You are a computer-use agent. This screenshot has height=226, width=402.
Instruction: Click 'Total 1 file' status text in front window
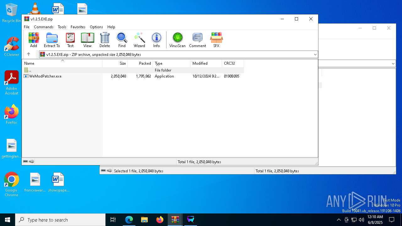pyautogui.click(x=199, y=162)
